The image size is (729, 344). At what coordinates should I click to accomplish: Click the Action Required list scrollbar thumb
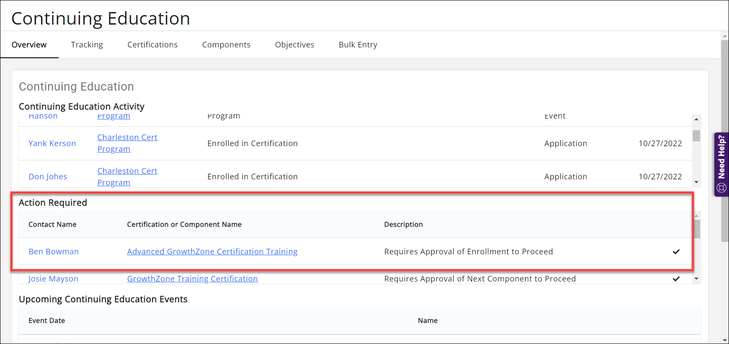[x=697, y=229]
